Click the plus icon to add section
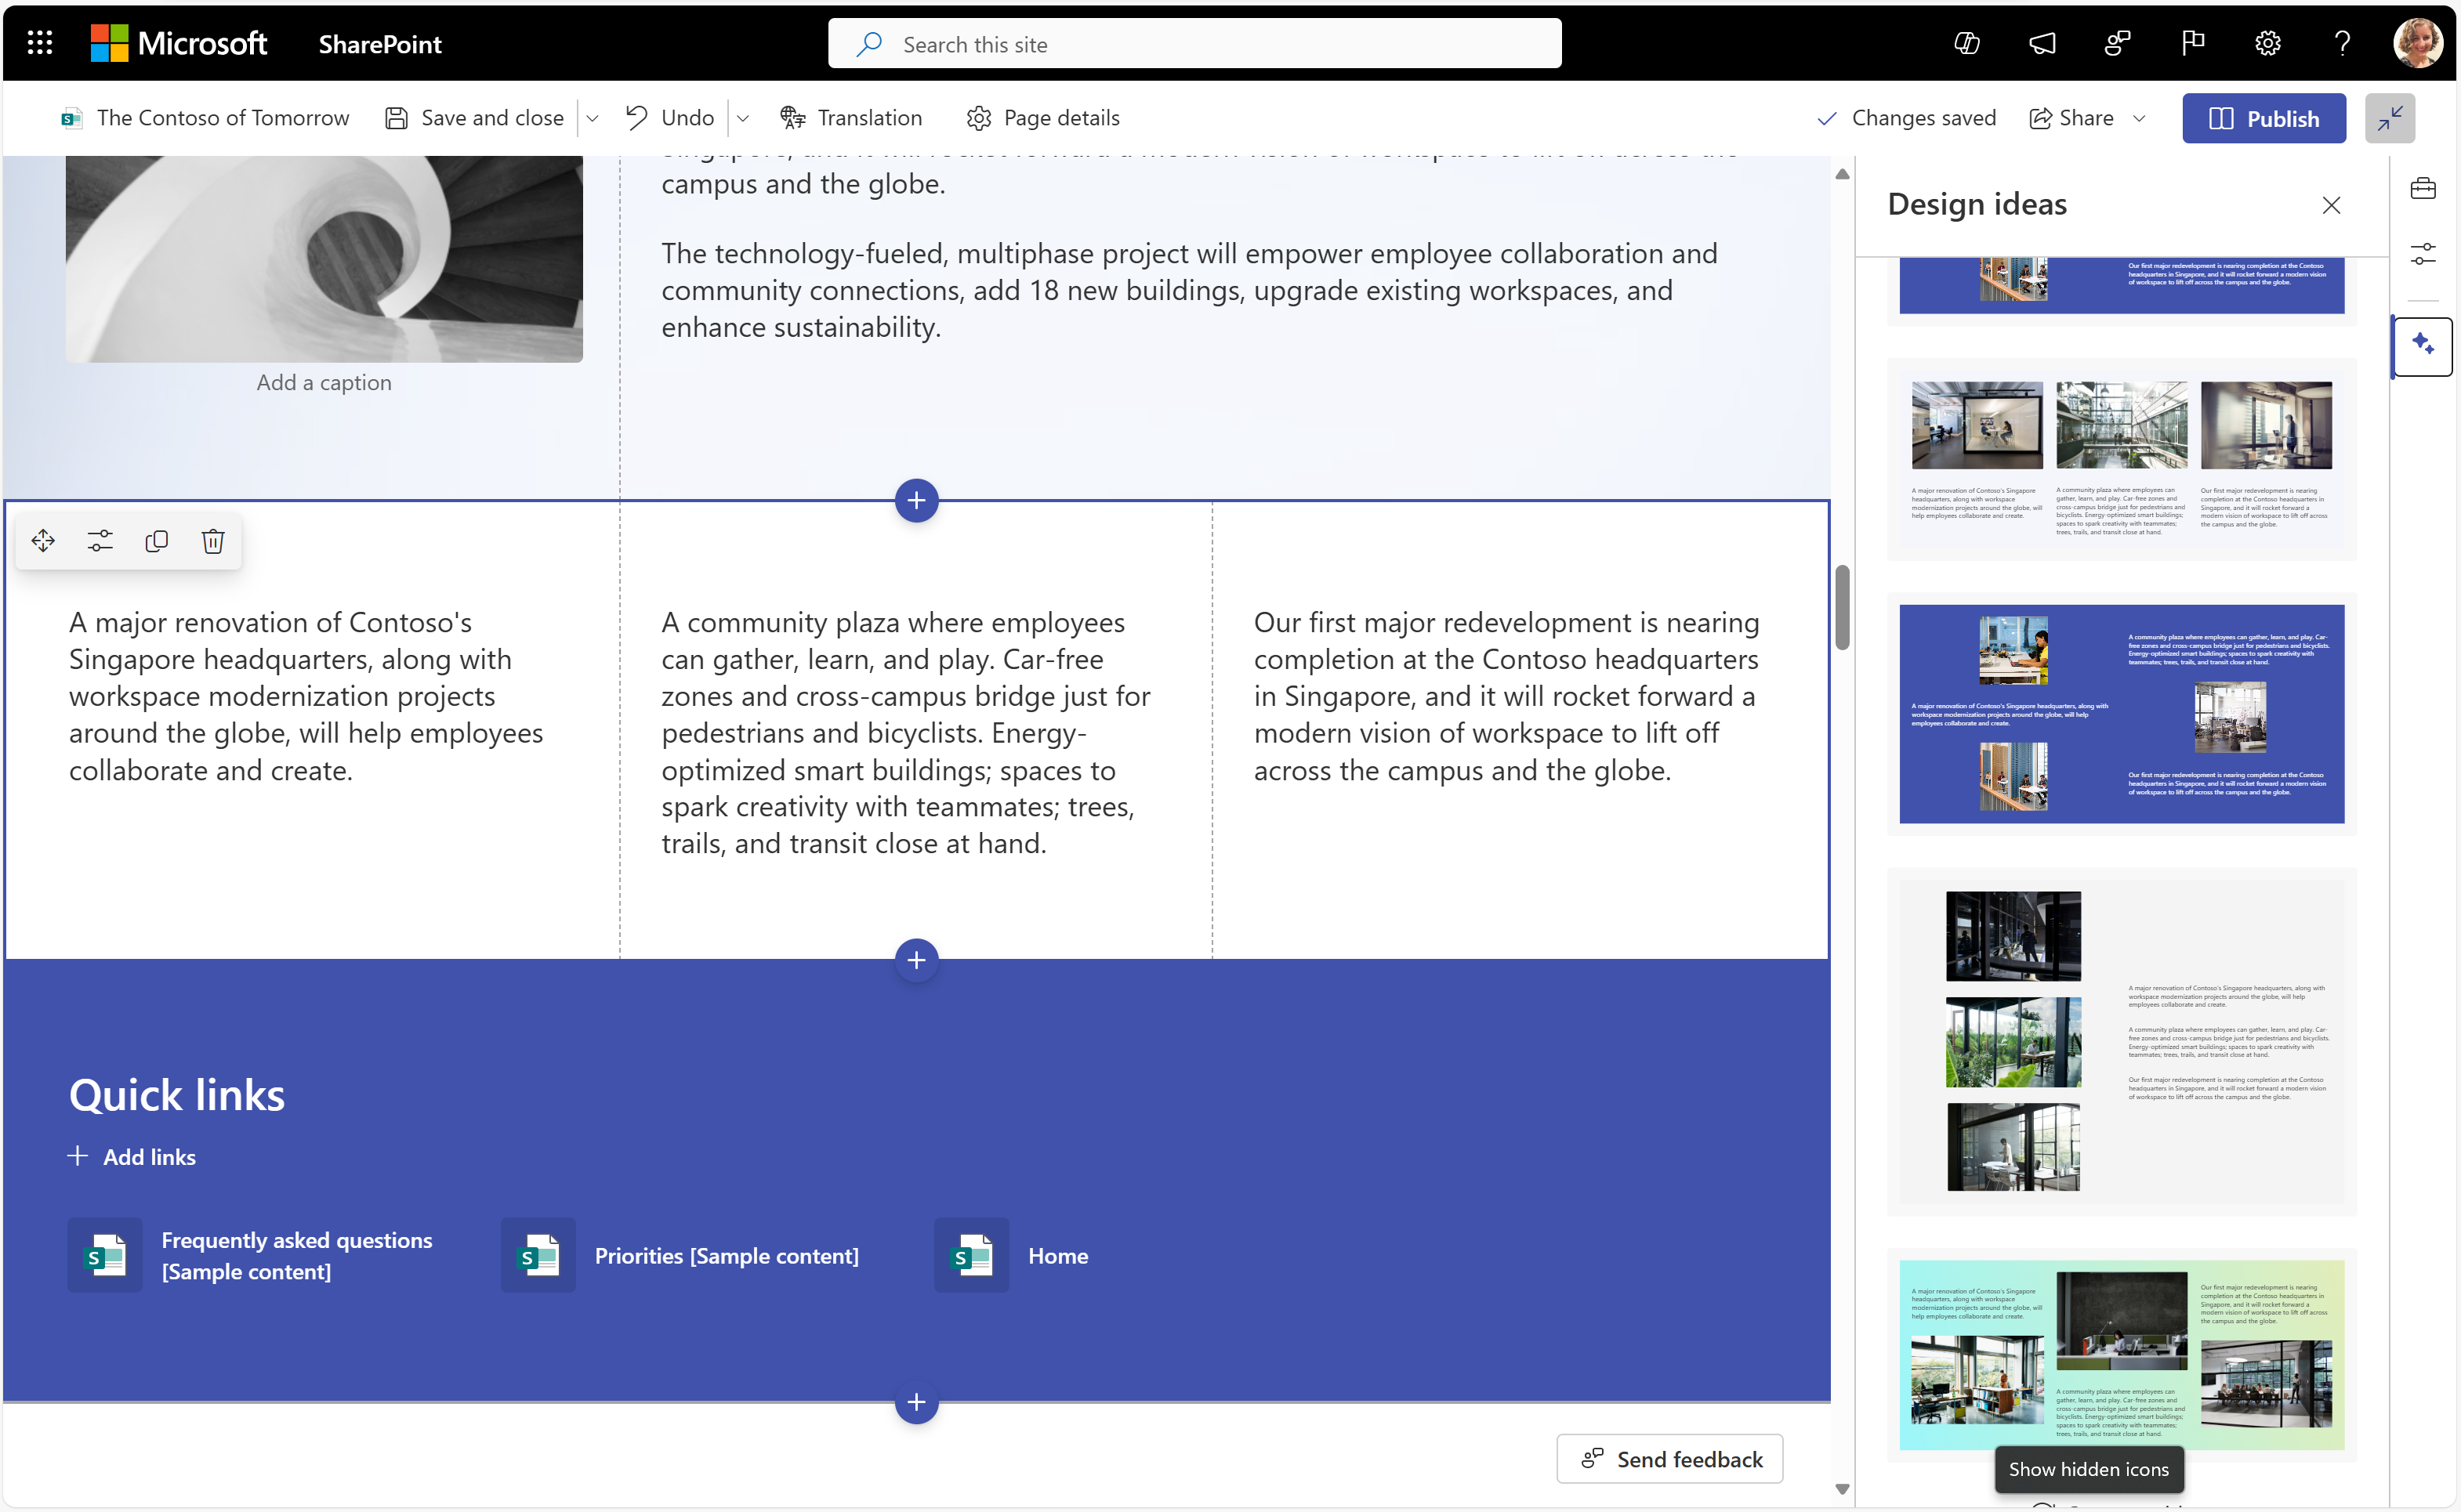This screenshot has width=2461, height=1512. 916,499
